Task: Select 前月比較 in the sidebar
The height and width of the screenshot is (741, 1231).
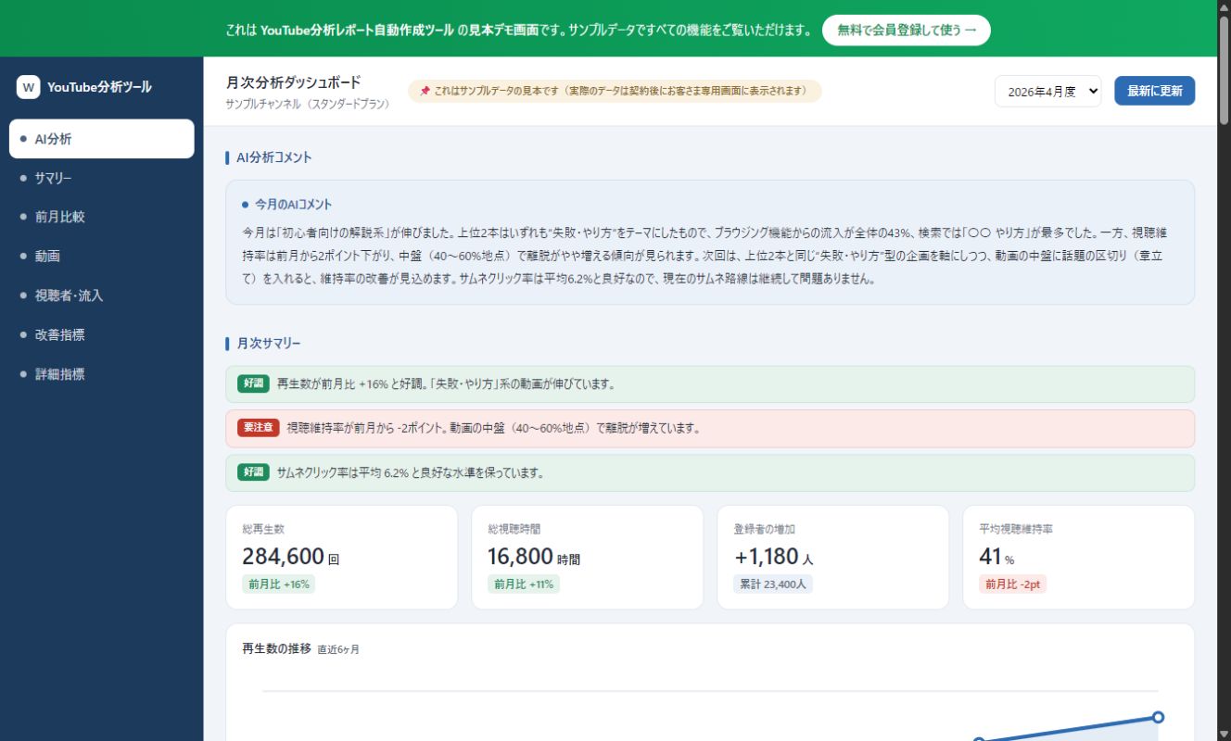Action: coord(101,217)
